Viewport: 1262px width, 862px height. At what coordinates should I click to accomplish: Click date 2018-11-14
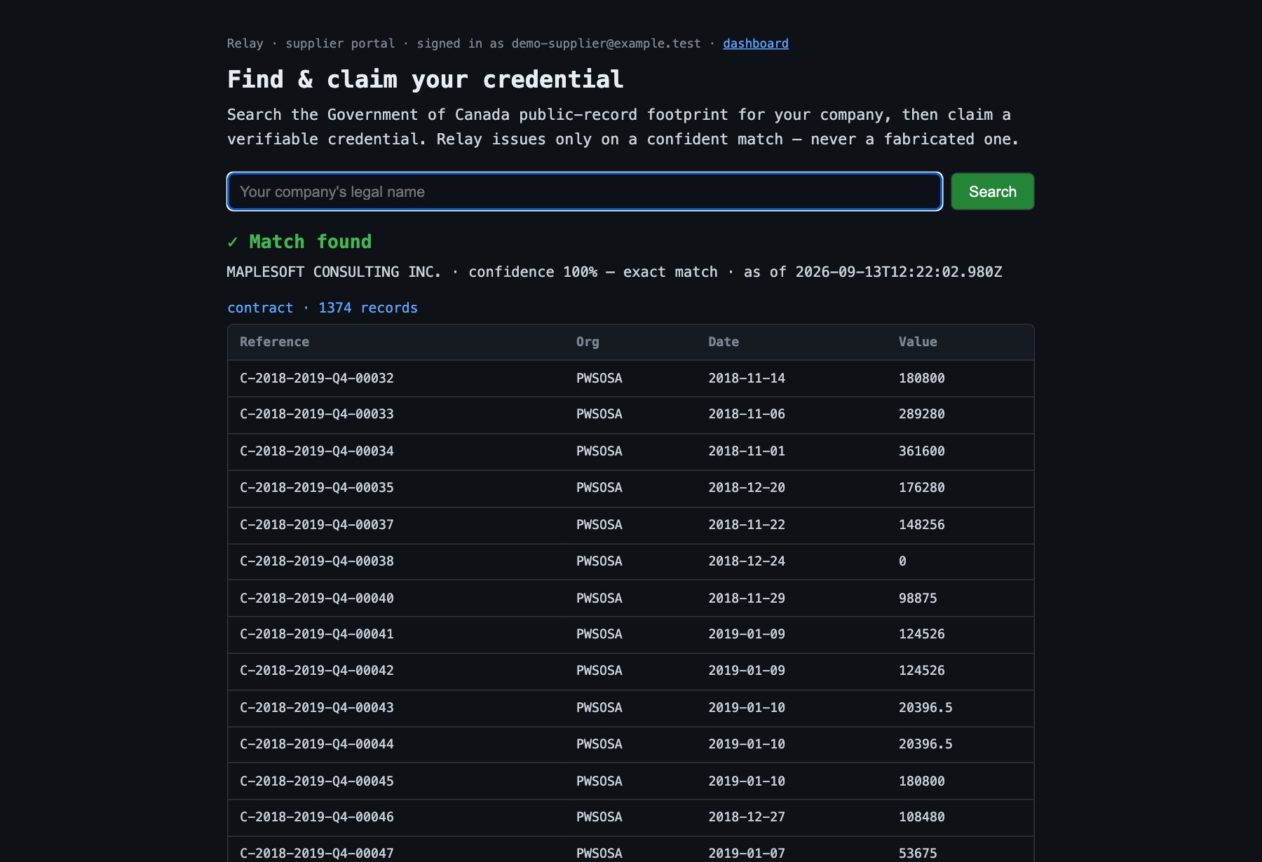click(x=747, y=378)
